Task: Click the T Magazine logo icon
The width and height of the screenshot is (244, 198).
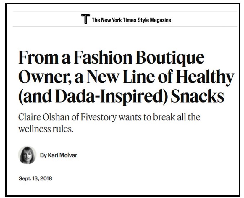Action: click(85, 19)
